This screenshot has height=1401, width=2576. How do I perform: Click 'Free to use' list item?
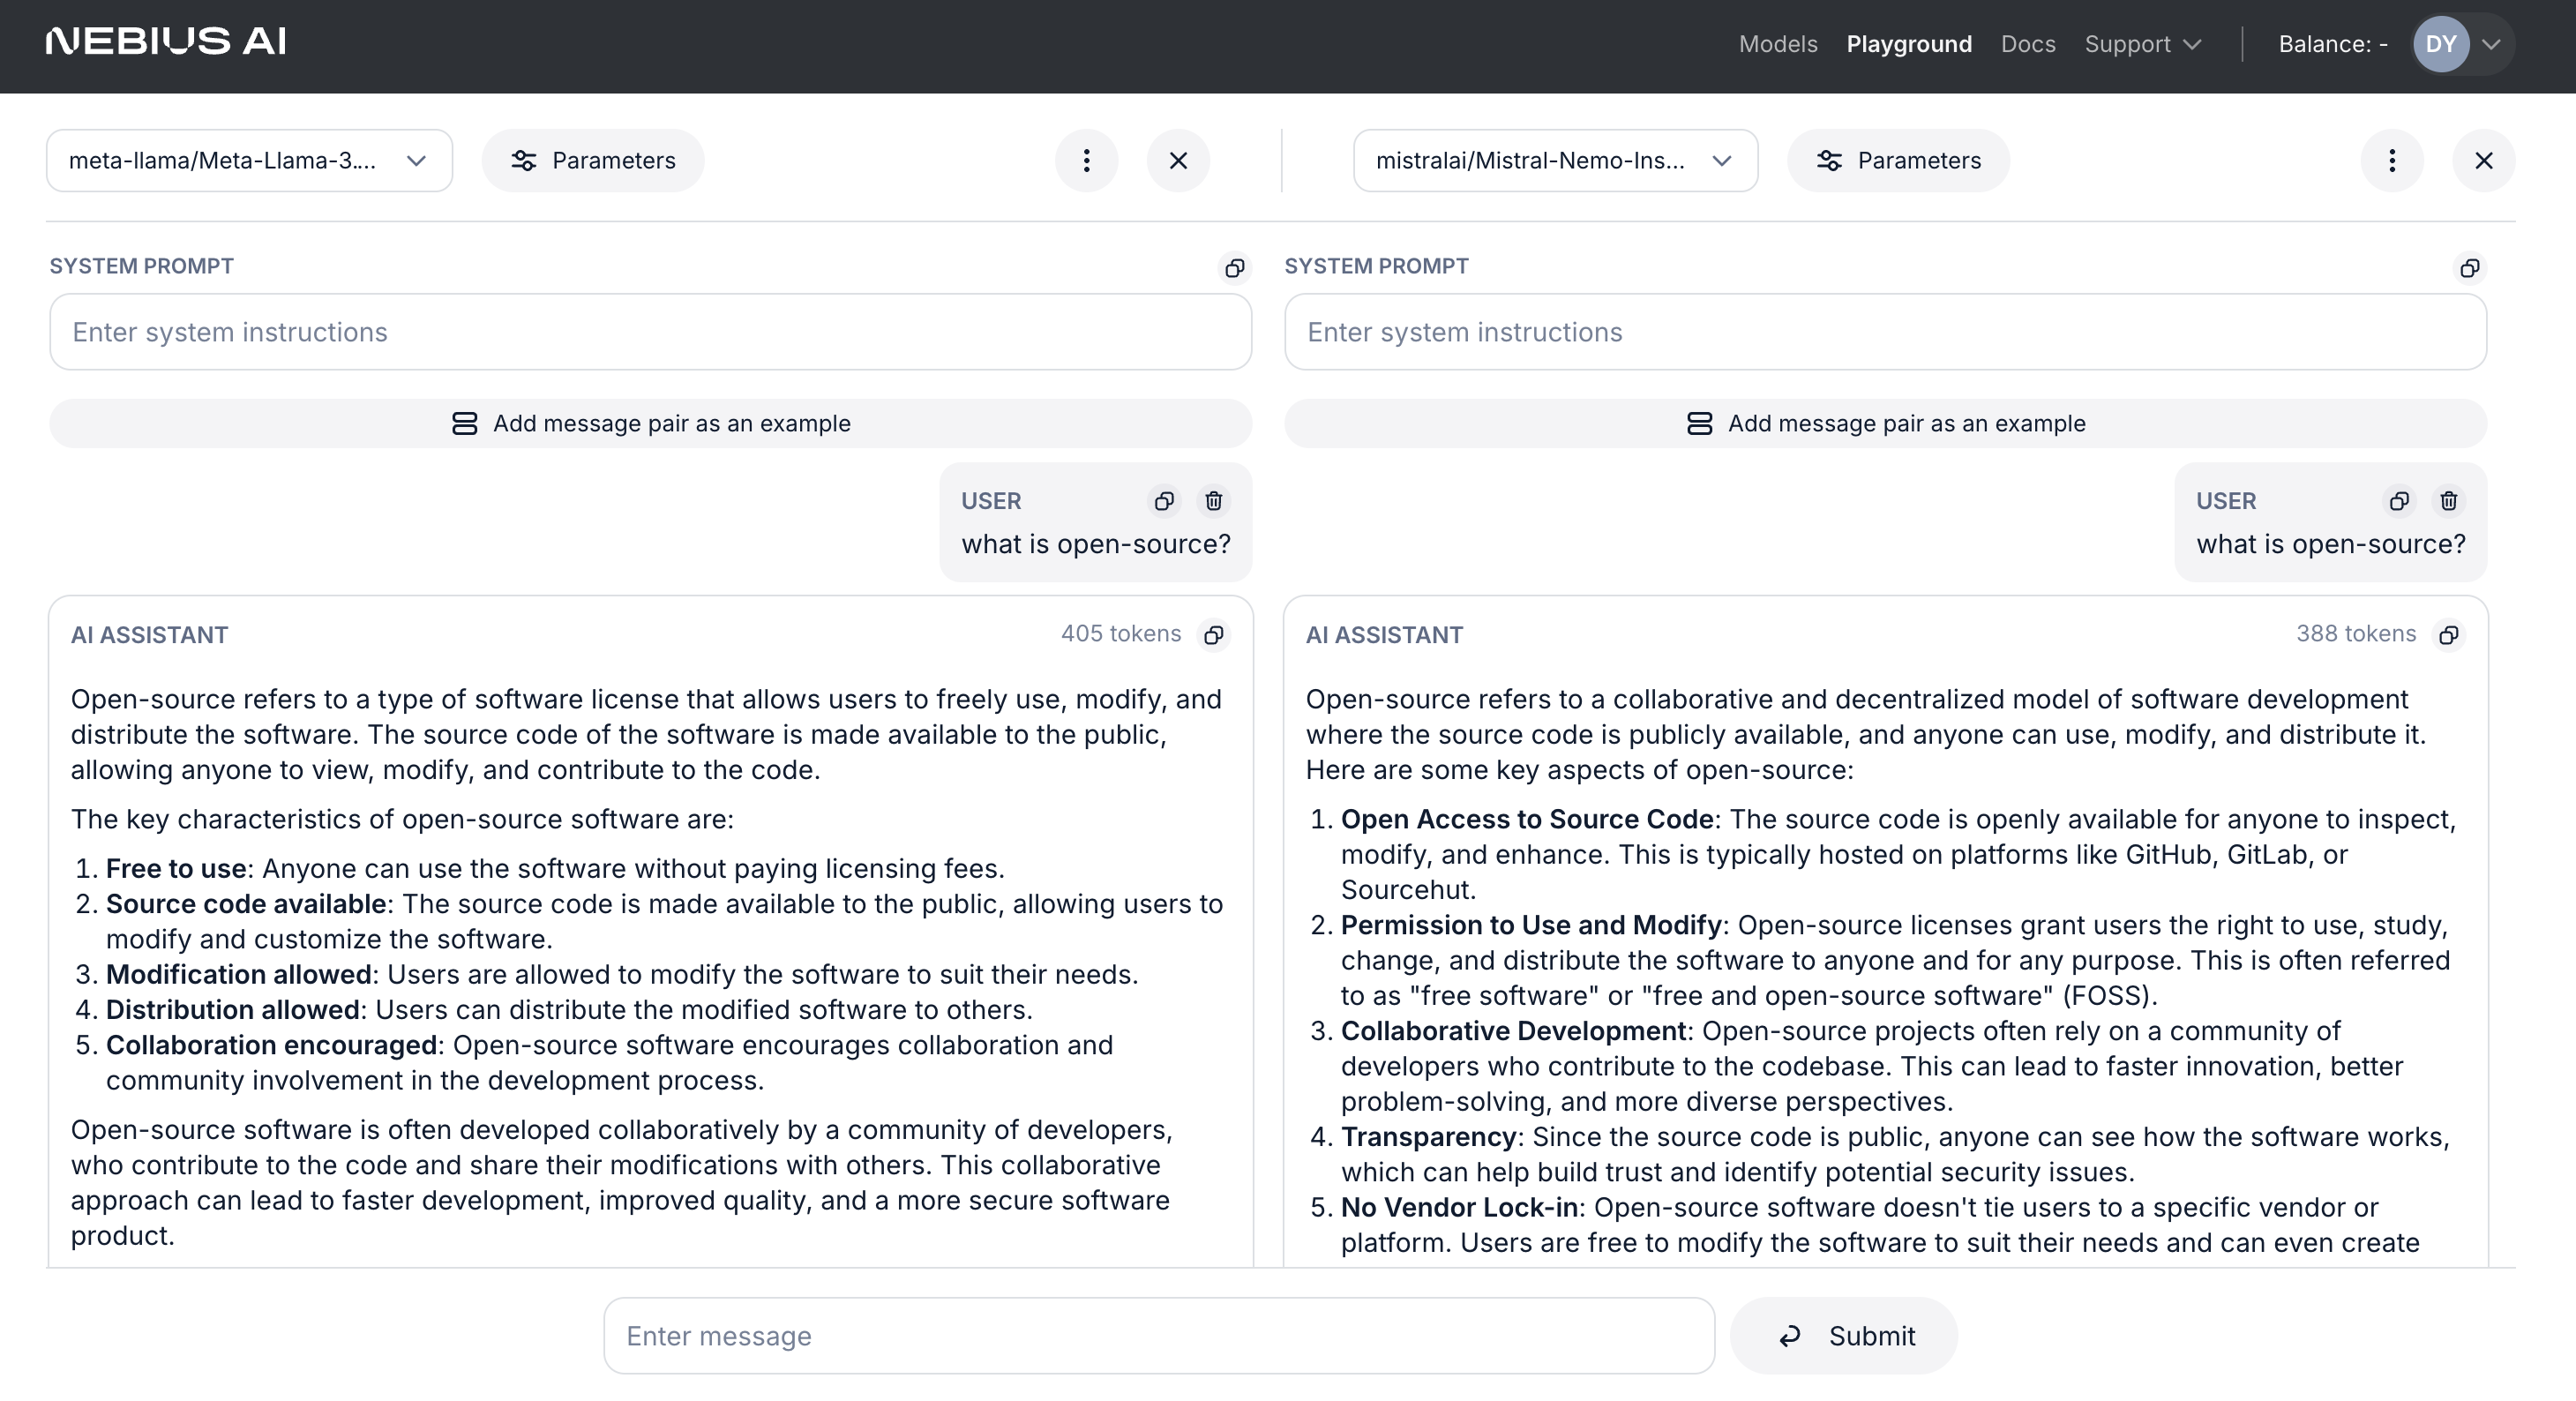[x=555, y=868]
